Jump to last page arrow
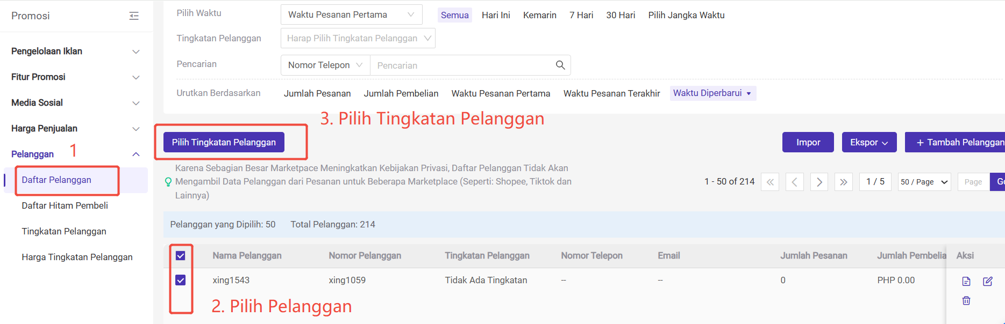This screenshot has width=1005, height=324. click(x=843, y=182)
